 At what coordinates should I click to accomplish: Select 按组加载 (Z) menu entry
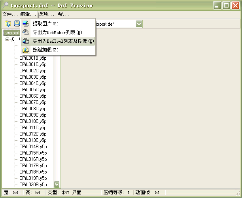(x=45, y=50)
